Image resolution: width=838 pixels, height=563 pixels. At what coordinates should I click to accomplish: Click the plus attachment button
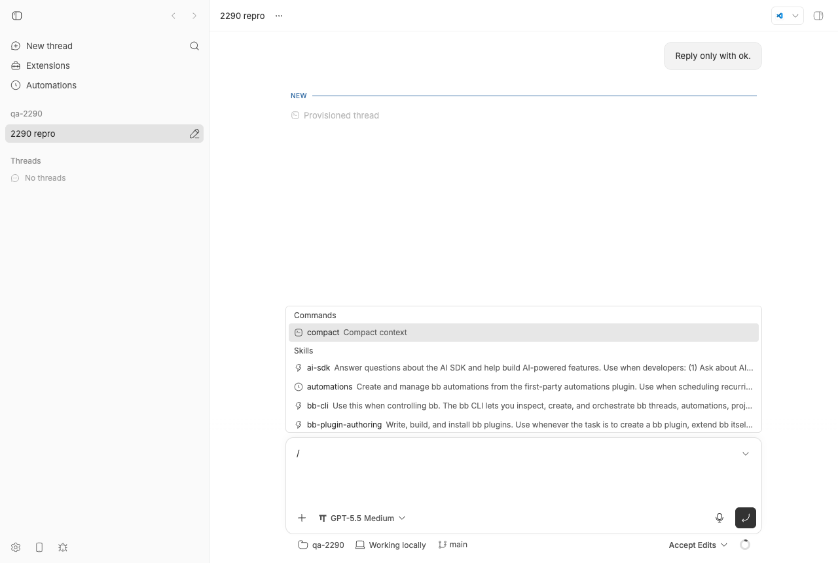pos(302,518)
